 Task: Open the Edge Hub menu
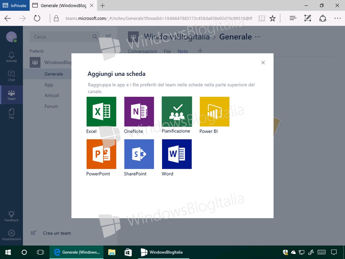(293, 18)
